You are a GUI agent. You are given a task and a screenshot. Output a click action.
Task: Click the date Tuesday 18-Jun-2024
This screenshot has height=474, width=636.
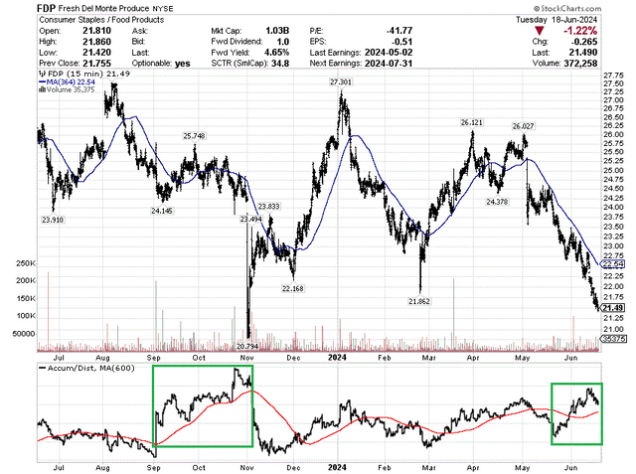(556, 20)
